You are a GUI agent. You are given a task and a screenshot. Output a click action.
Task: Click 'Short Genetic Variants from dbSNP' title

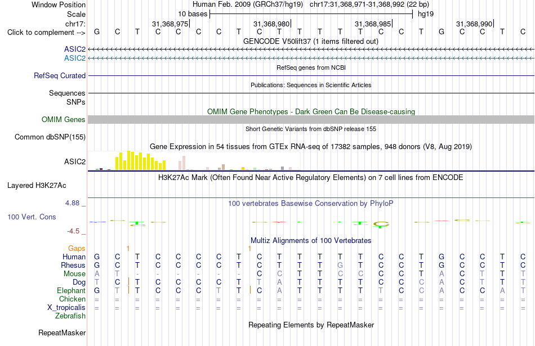pyautogui.click(x=311, y=129)
